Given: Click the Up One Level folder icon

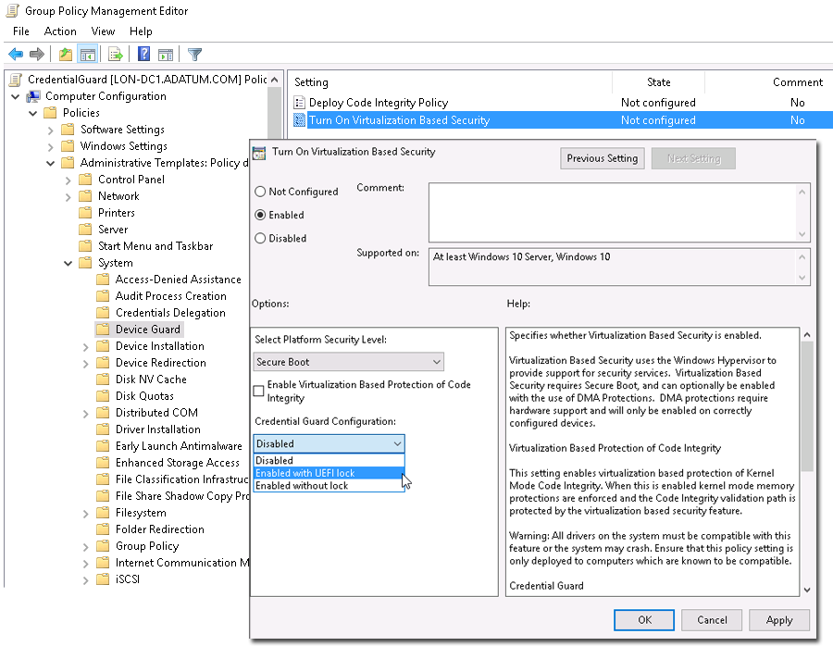Looking at the screenshot, I should tap(66, 55).
